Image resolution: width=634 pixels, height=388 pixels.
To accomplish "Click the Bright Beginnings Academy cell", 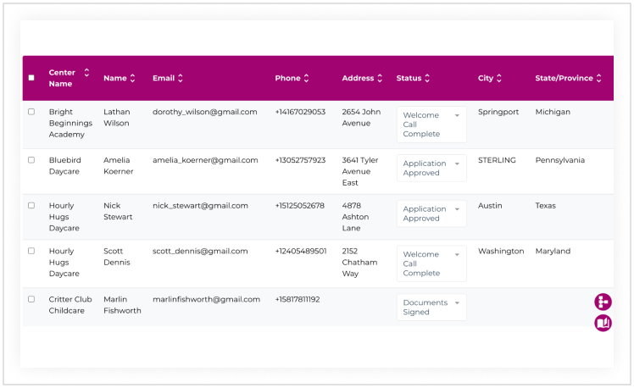I will point(70,124).
